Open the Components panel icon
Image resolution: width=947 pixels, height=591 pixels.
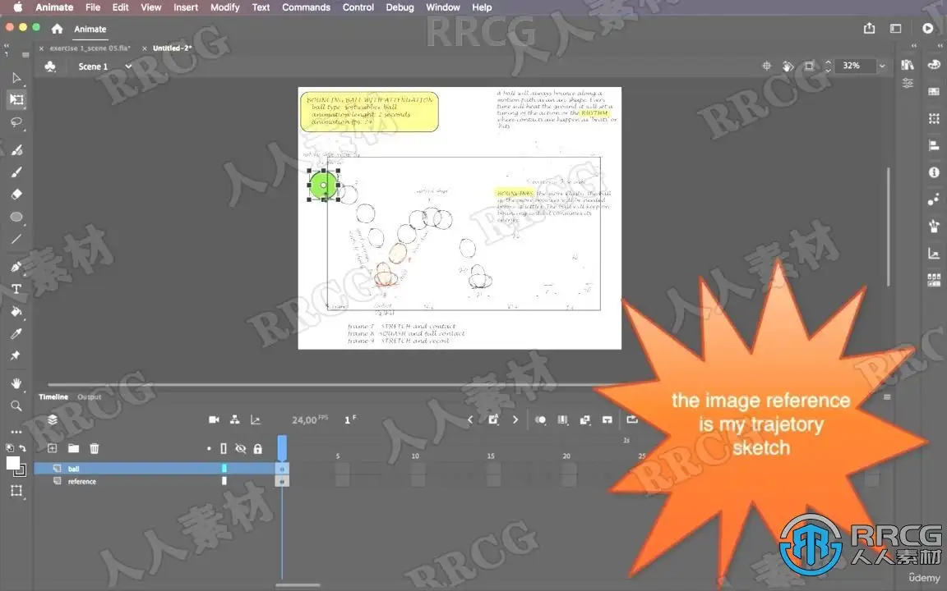[934, 280]
